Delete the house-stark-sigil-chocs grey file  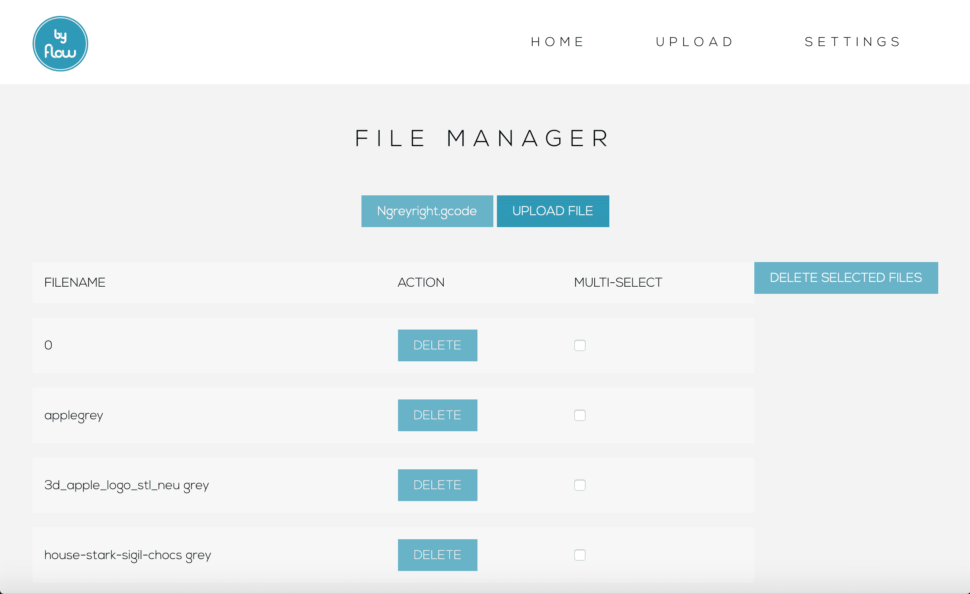pos(437,555)
